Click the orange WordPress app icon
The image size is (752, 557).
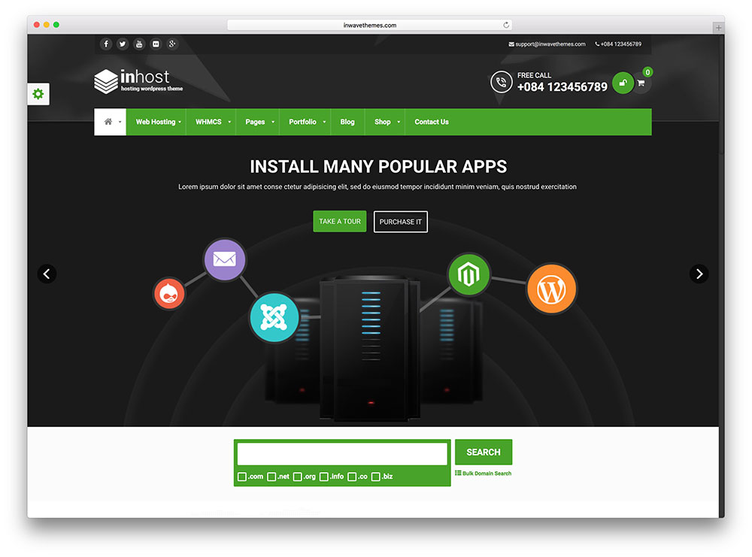pyautogui.click(x=551, y=289)
